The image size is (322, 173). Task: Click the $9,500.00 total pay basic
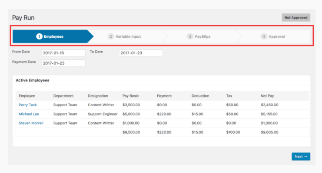pos(131,132)
